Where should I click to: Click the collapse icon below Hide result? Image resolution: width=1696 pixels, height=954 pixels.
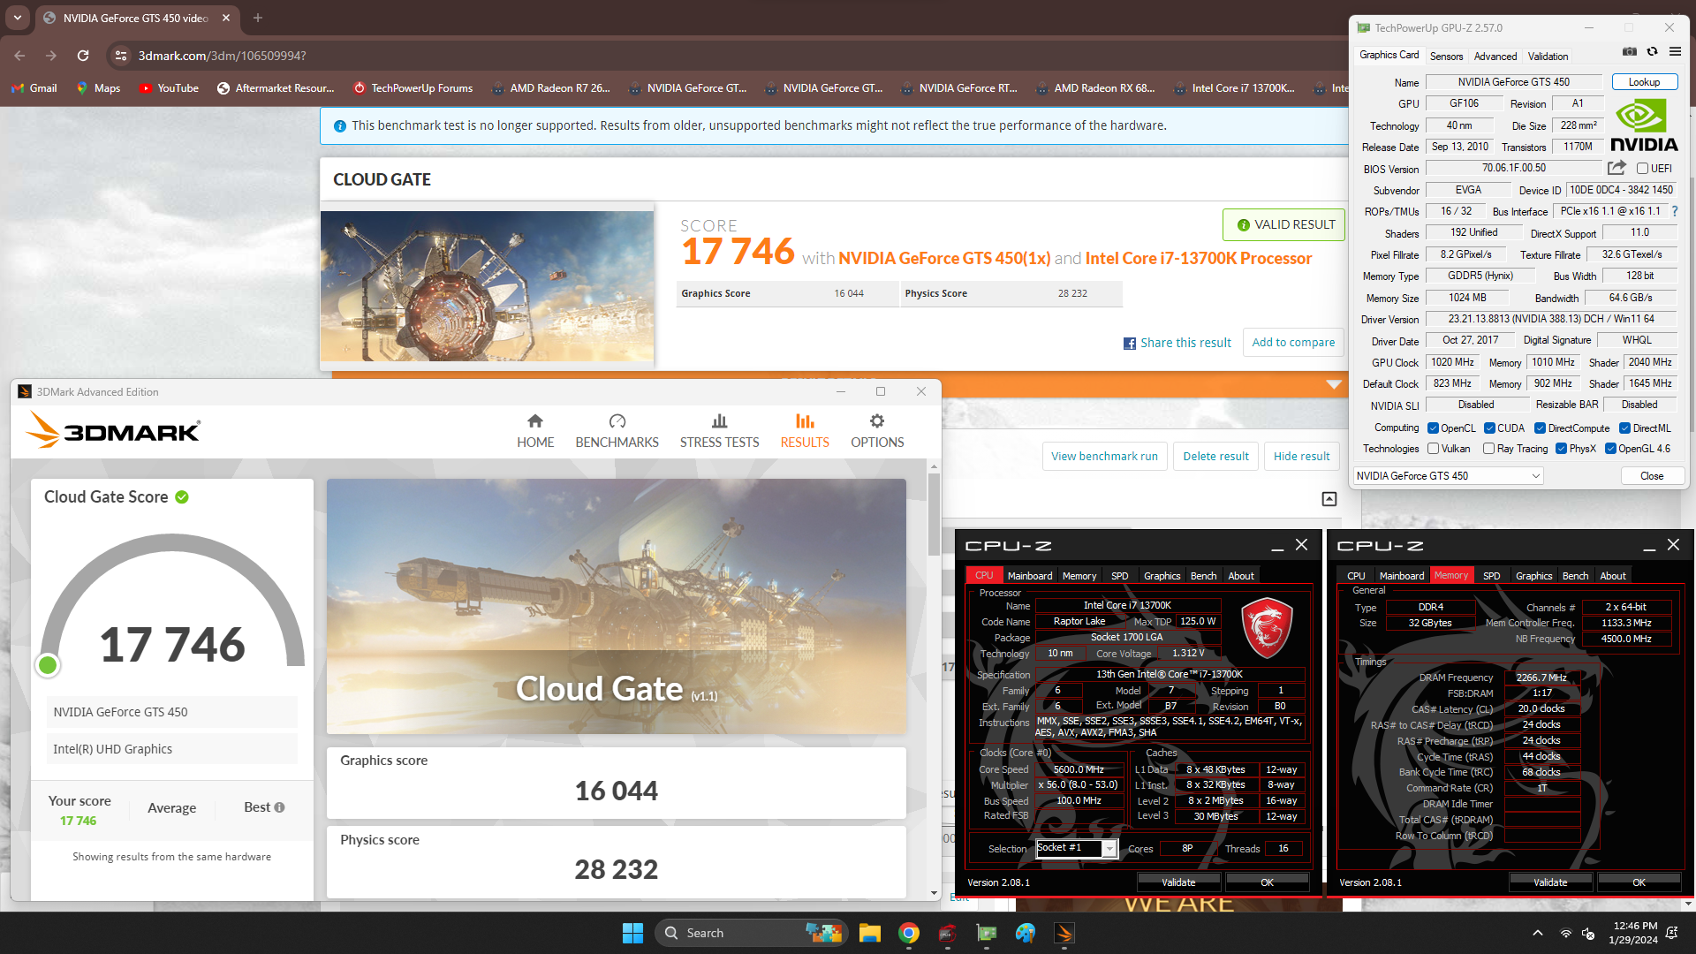pos(1329,499)
